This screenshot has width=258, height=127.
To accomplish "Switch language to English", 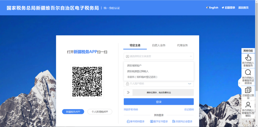I will (x=212, y=7).
